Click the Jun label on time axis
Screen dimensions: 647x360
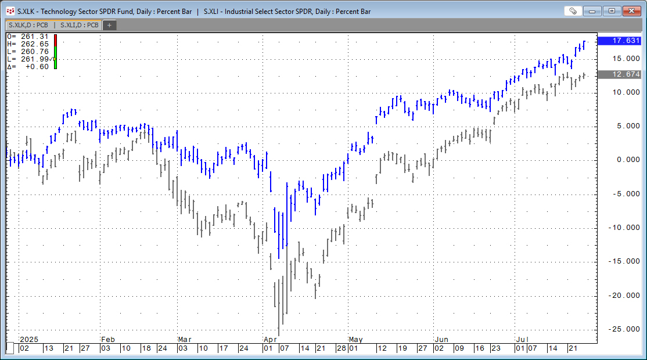pyautogui.click(x=441, y=339)
